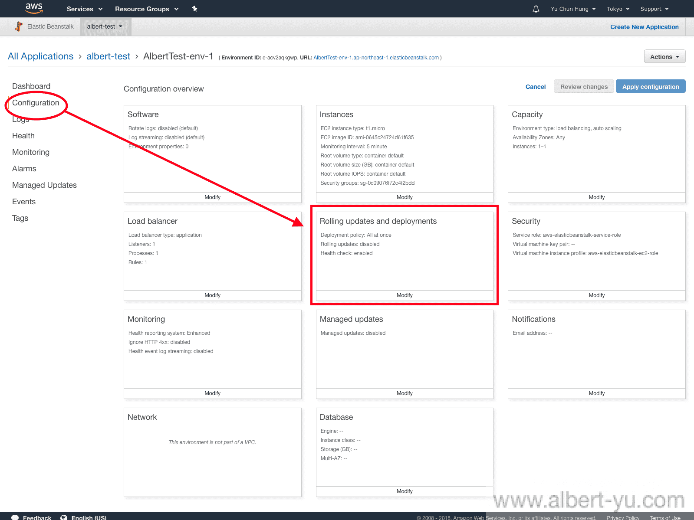Click Cancel in the configuration overview
The width and height of the screenshot is (694, 520).
point(536,87)
